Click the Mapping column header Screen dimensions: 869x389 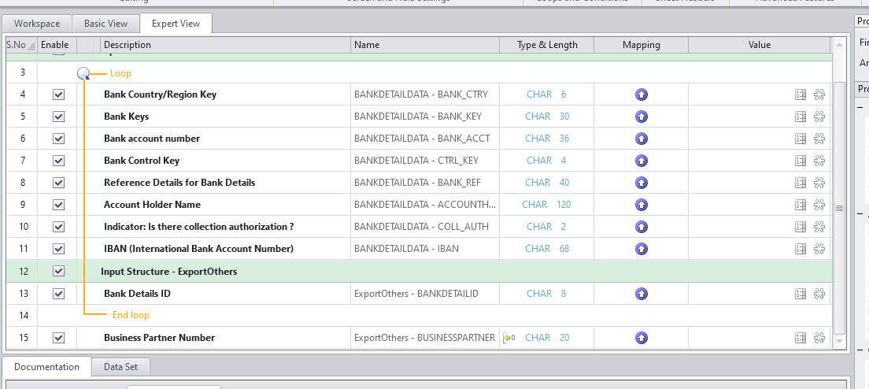[x=642, y=45]
